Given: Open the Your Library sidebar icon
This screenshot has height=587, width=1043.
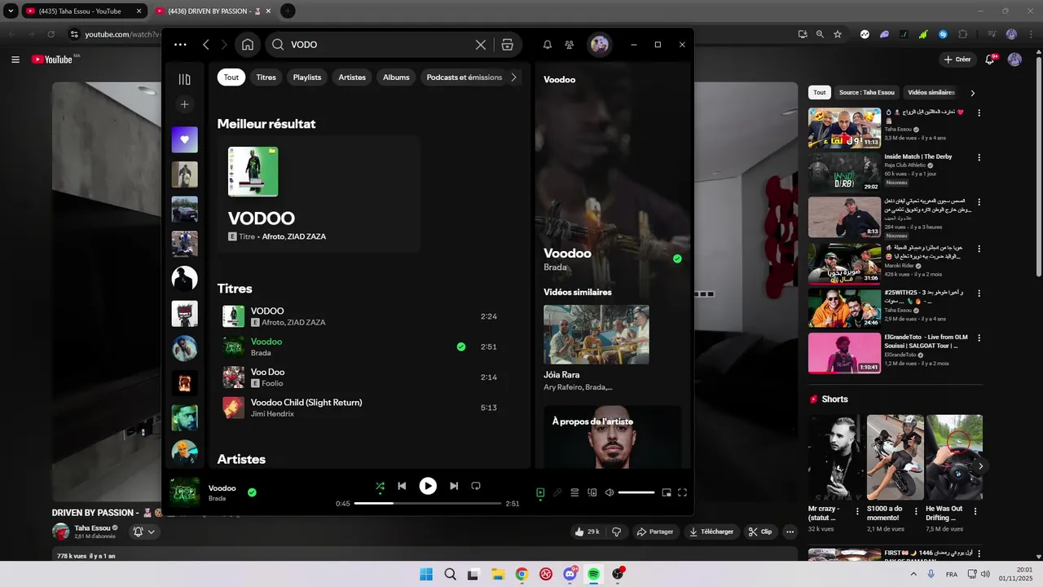Looking at the screenshot, I should (185, 79).
